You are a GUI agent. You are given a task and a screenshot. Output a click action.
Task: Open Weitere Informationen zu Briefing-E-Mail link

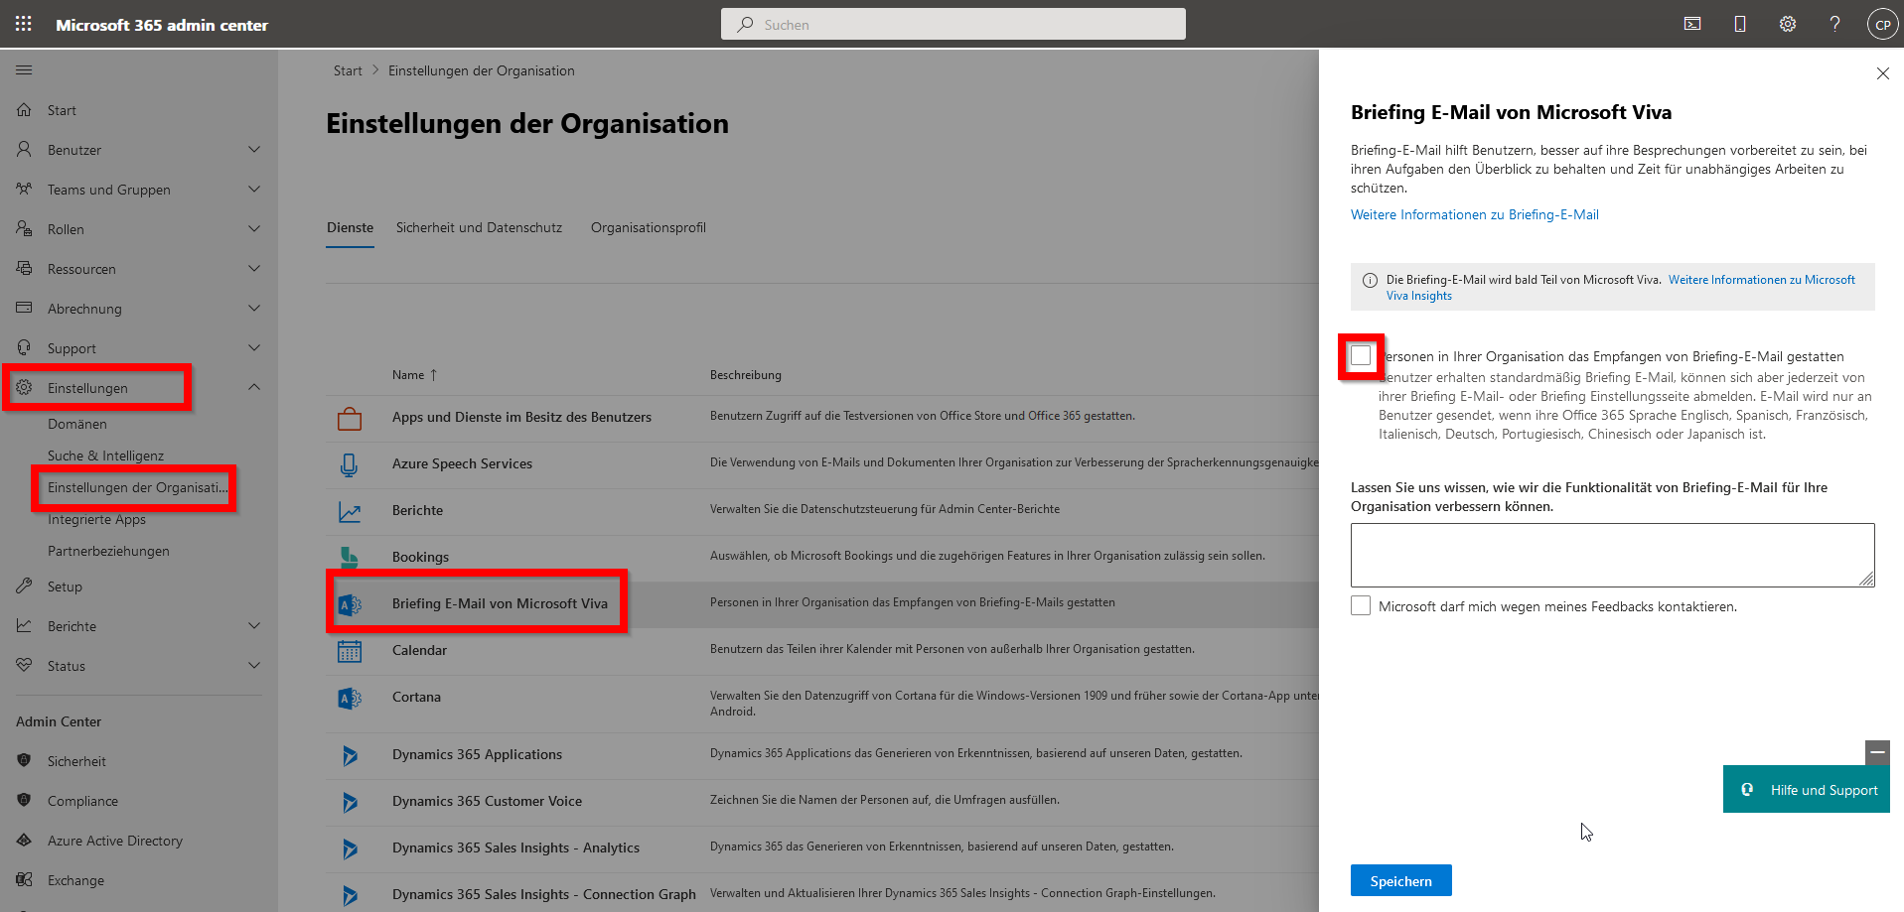(1475, 214)
